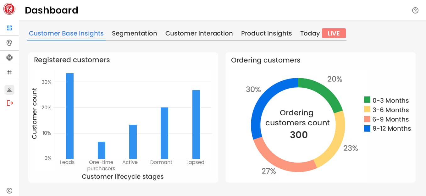Click the circled user icon in sidebar

pyautogui.click(x=9, y=43)
